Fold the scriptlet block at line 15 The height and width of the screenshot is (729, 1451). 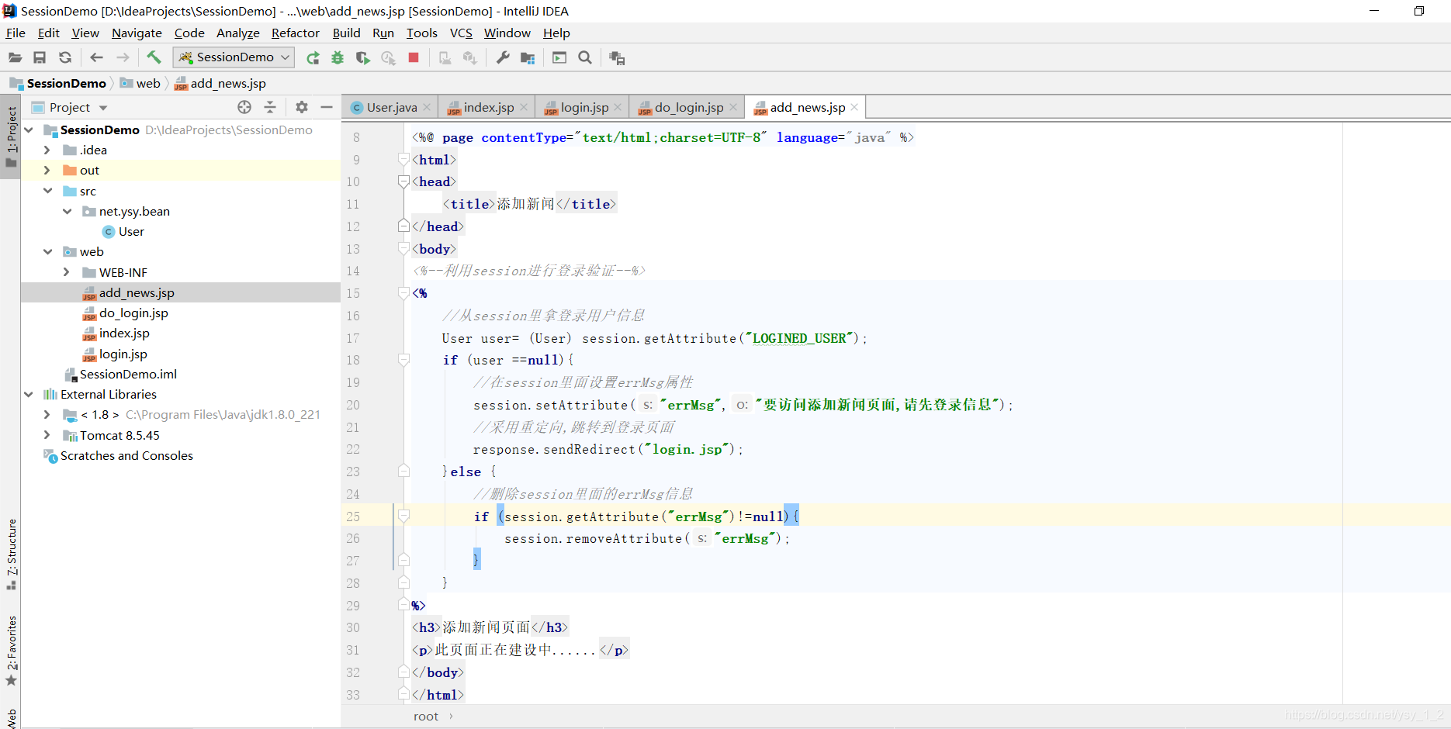[x=403, y=293]
